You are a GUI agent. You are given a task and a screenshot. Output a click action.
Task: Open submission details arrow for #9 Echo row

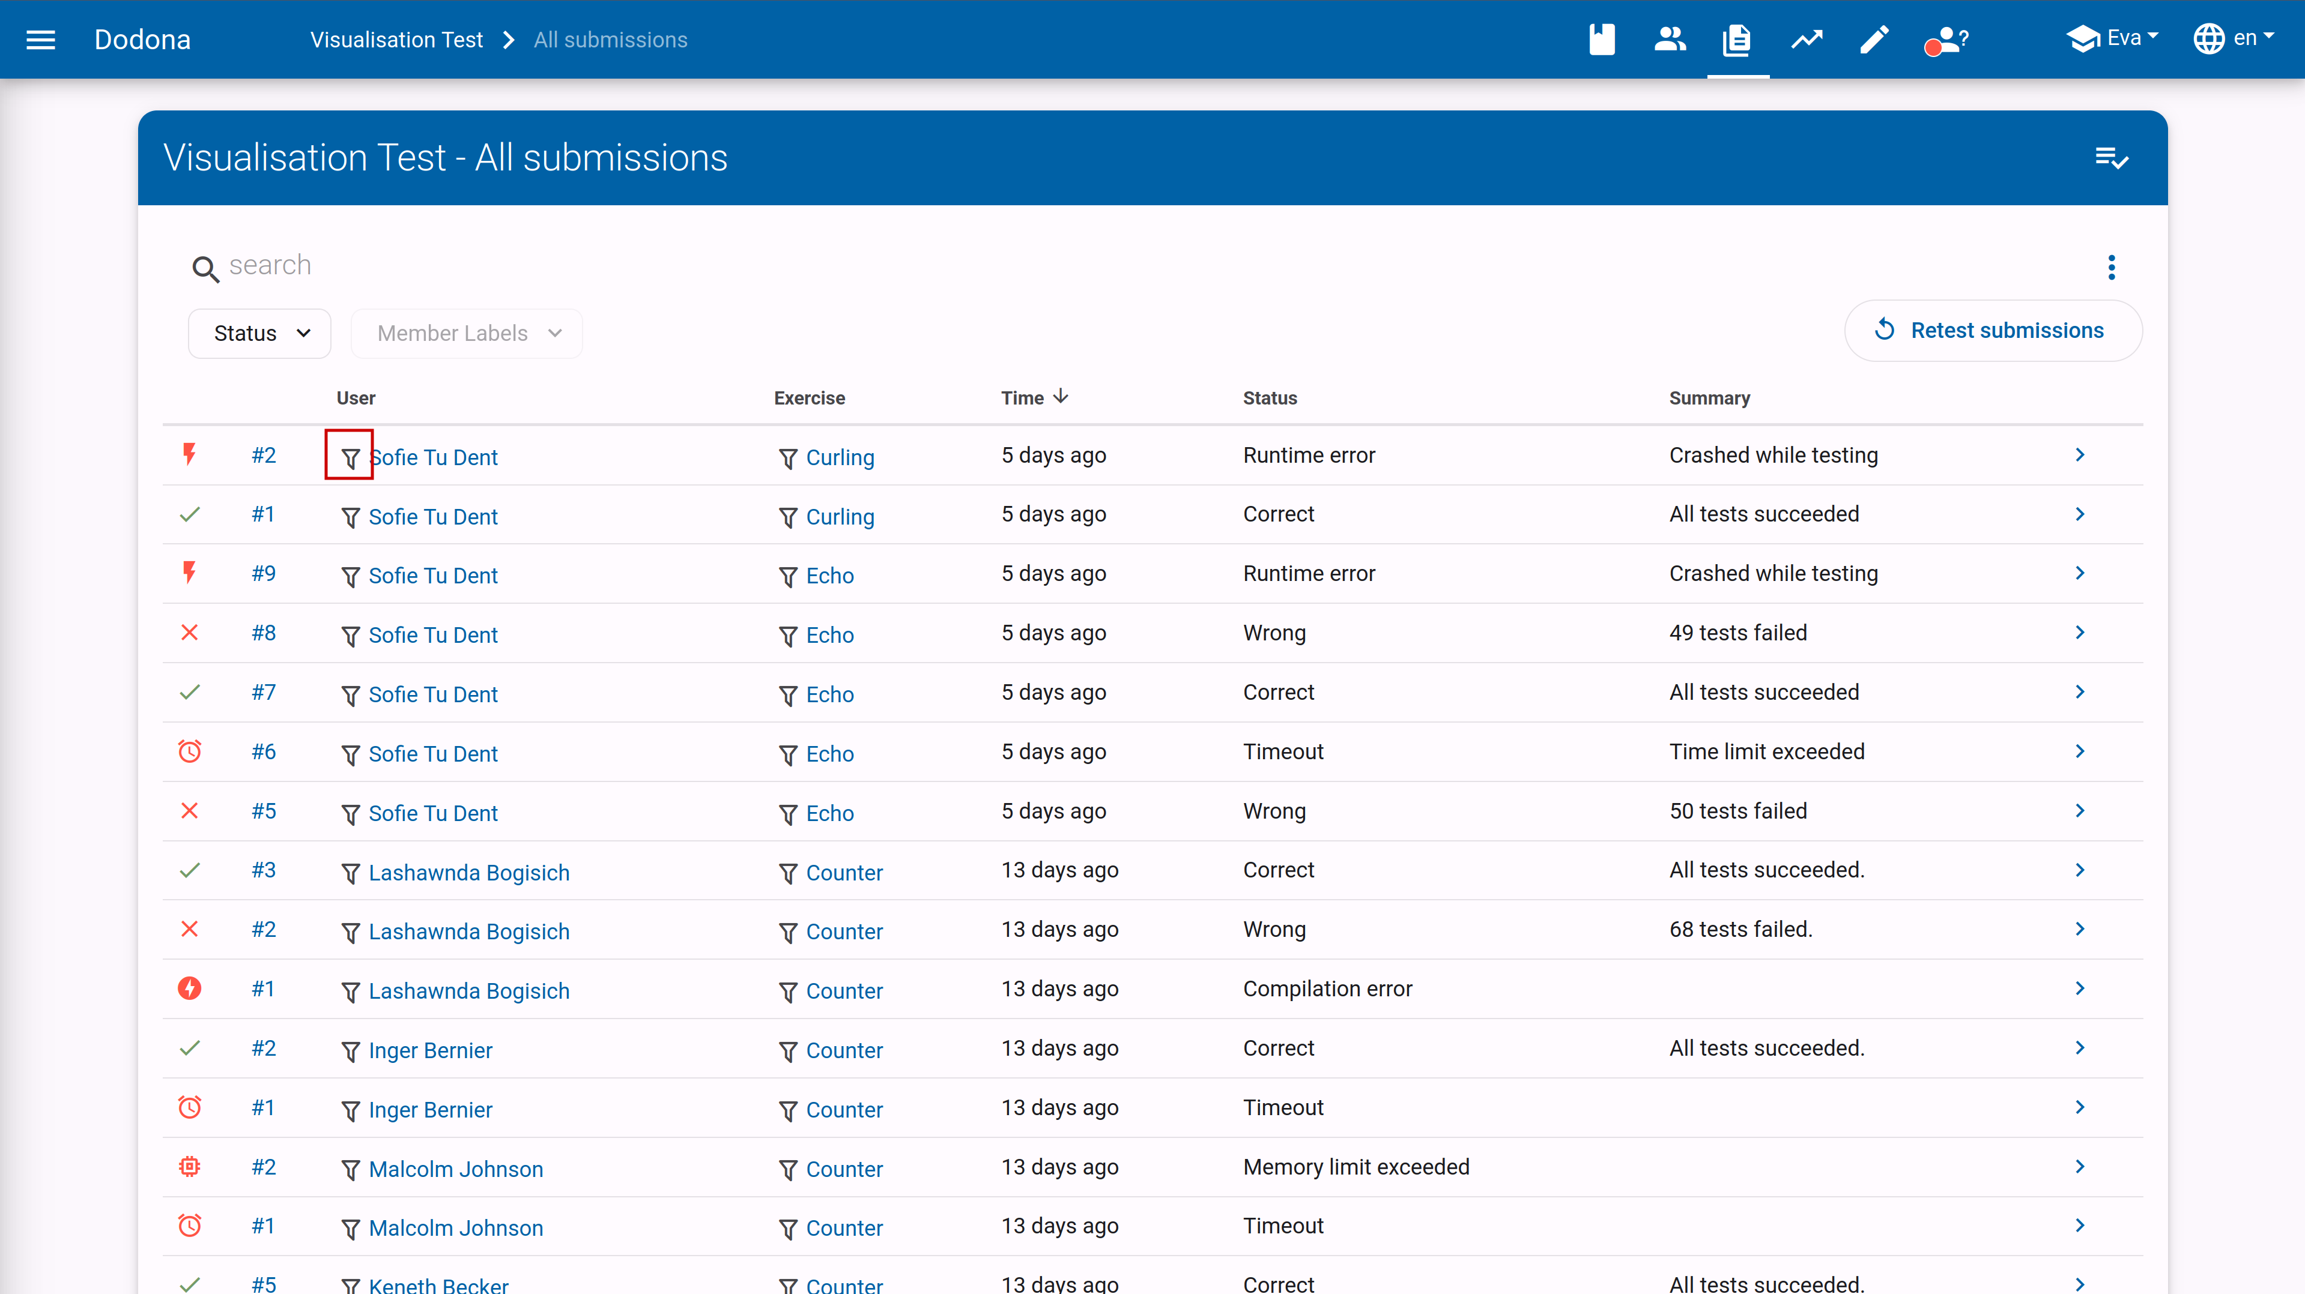pos(2080,573)
